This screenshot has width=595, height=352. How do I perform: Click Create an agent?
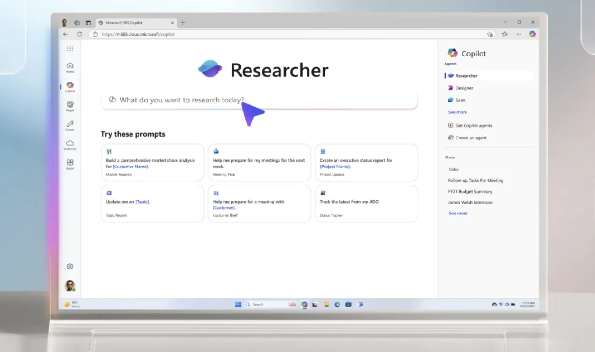467,138
